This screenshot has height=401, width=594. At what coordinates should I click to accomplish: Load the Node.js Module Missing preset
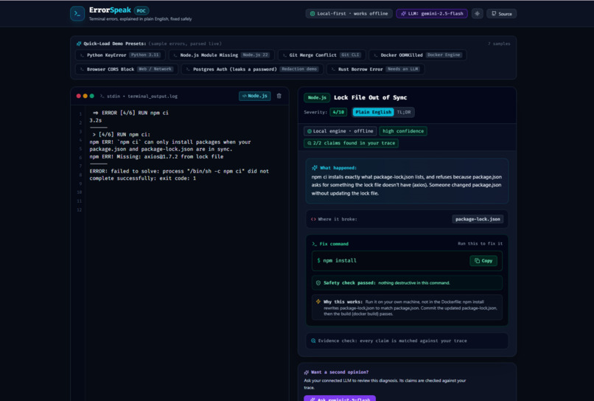coord(221,55)
